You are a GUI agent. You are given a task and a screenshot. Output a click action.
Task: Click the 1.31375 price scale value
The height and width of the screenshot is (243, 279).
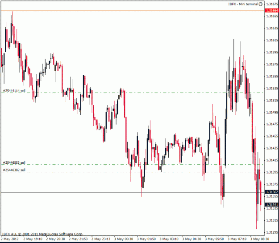pos(272,184)
